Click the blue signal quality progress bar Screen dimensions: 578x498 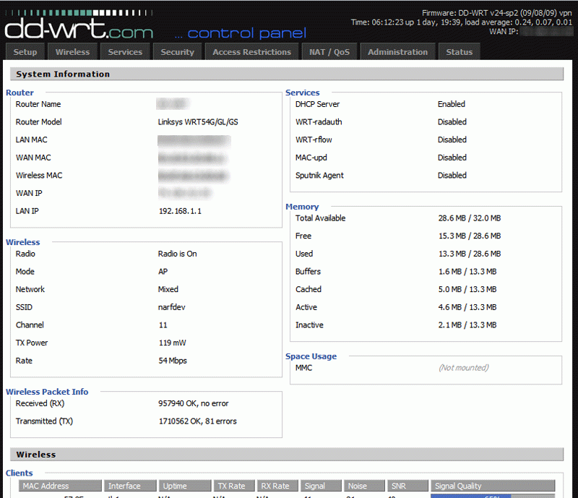(x=470, y=496)
